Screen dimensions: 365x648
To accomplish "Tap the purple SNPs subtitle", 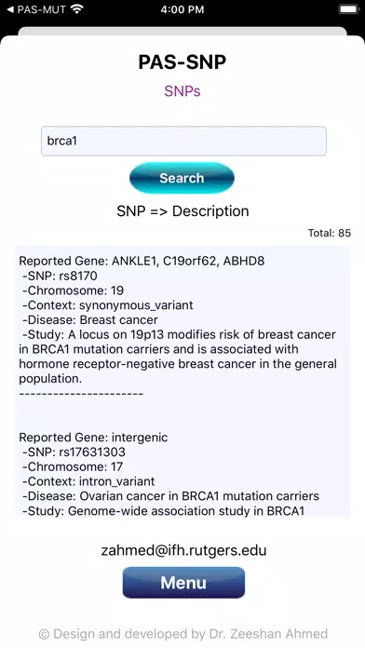I will coord(182,91).
